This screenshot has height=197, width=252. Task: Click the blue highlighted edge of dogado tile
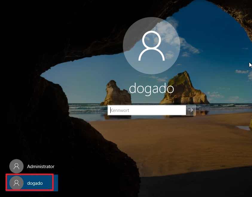pos(56,183)
